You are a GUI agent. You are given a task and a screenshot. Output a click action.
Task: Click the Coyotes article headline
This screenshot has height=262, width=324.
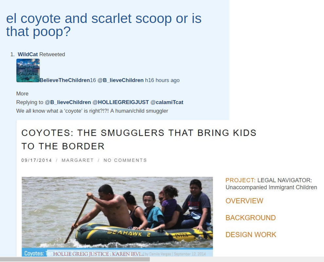(139, 140)
